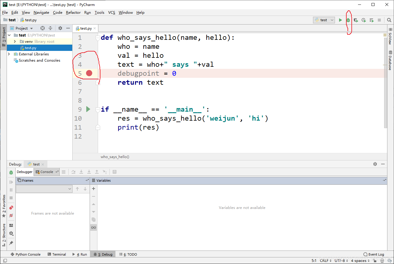
Task: Expand External Libraries node
Action: pyautogui.click(x=9, y=54)
